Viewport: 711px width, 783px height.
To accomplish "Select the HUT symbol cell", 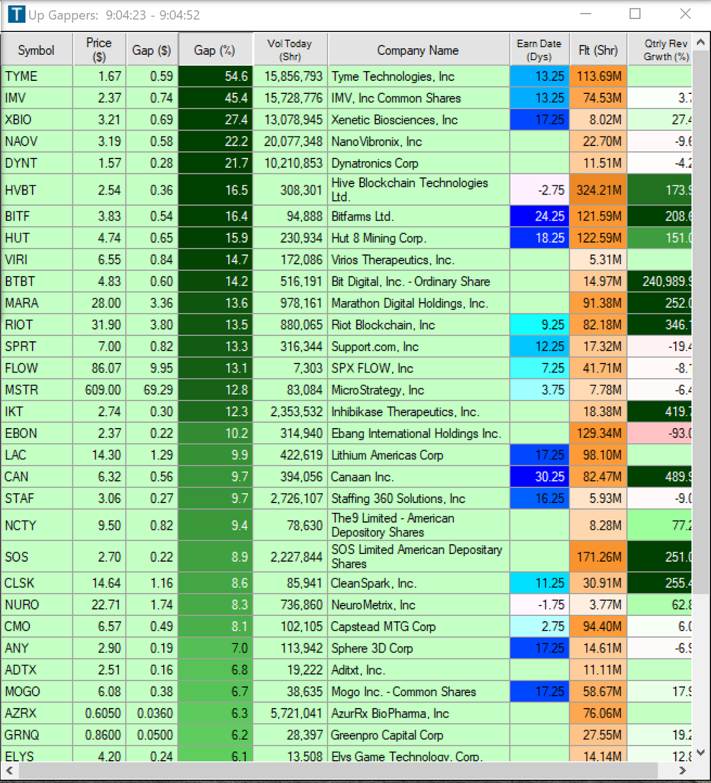I will 37,238.
